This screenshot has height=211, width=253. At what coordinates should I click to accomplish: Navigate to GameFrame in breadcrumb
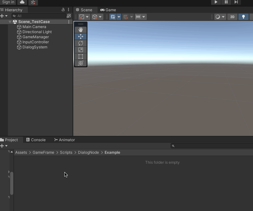(43, 153)
